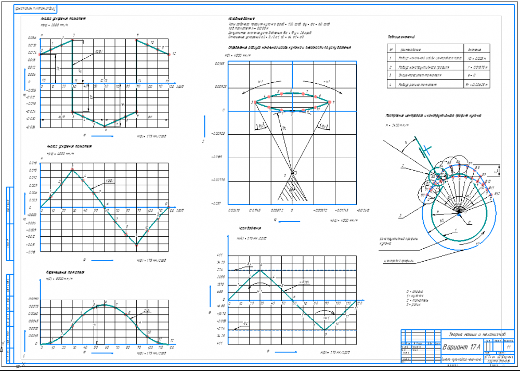Select 'Теория машин и механизмов' in the title block
Screen dimensions: 520x371
pyautogui.click(x=476, y=335)
